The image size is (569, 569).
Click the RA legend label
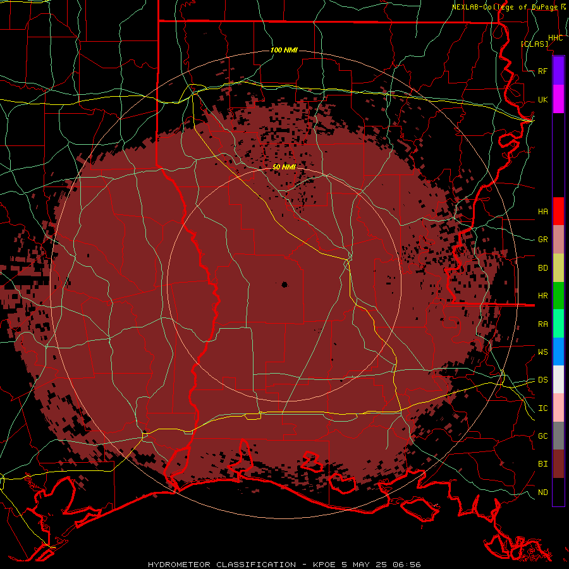[x=543, y=324]
